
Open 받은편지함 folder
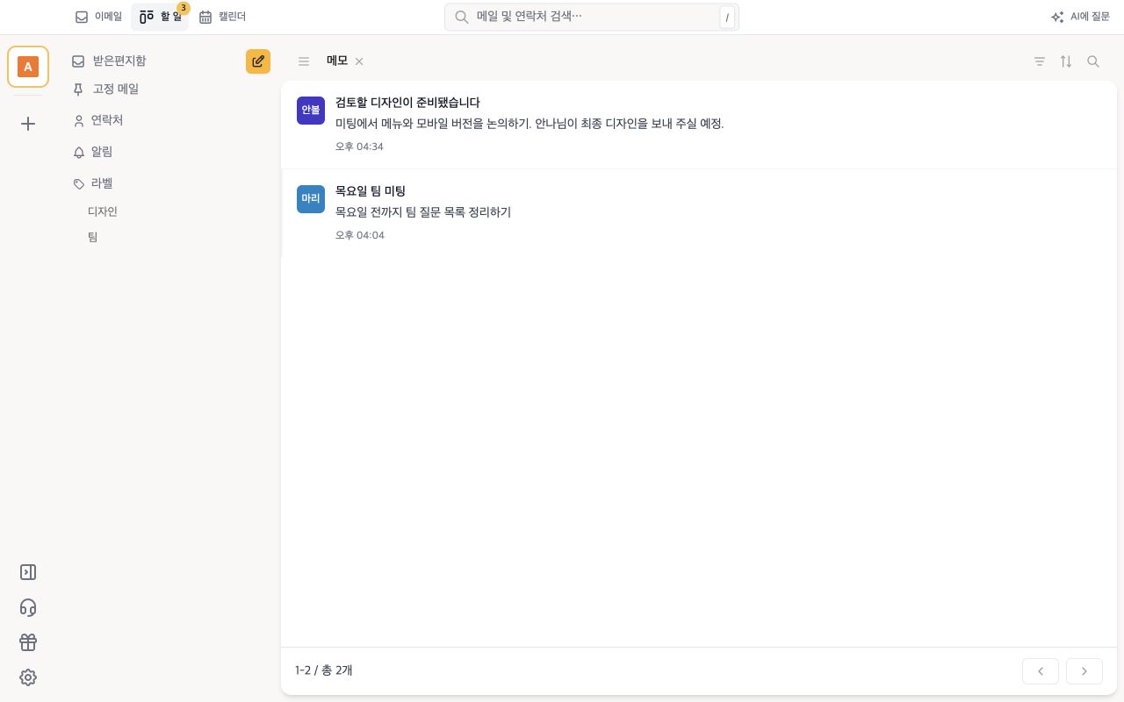(109, 61)
